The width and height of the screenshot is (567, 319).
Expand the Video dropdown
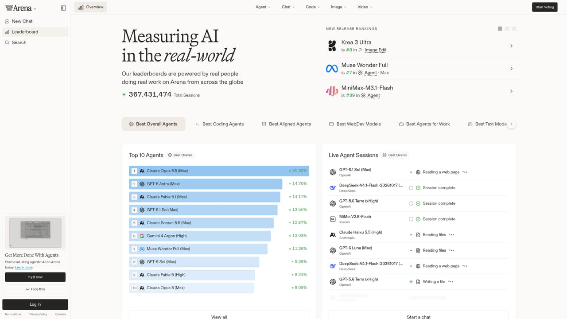click(365, 7)
